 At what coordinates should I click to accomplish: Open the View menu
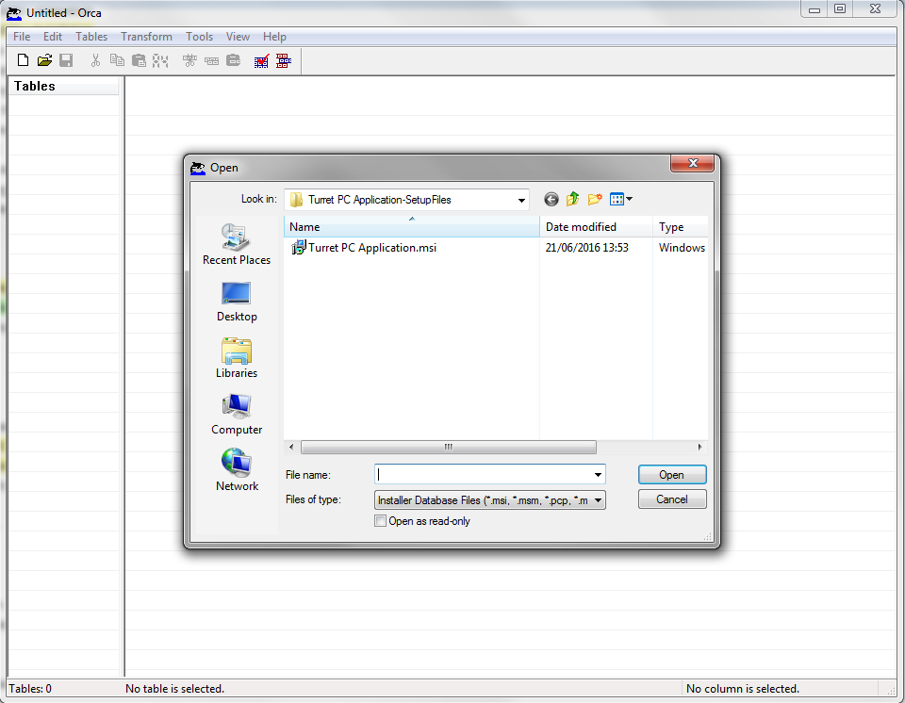238,37
